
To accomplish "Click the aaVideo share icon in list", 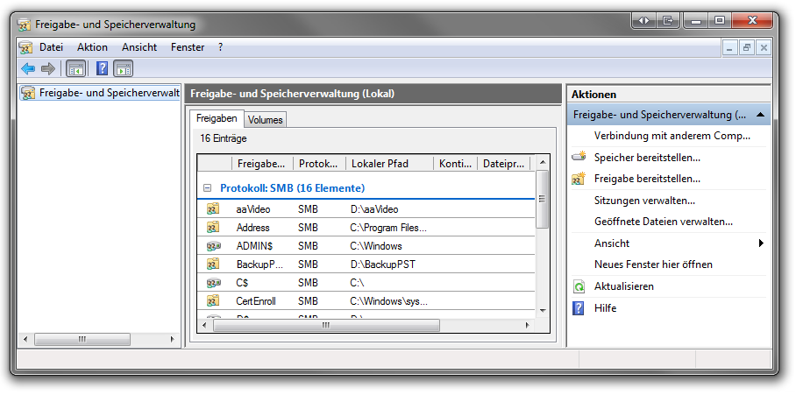I will click(213, 209).
